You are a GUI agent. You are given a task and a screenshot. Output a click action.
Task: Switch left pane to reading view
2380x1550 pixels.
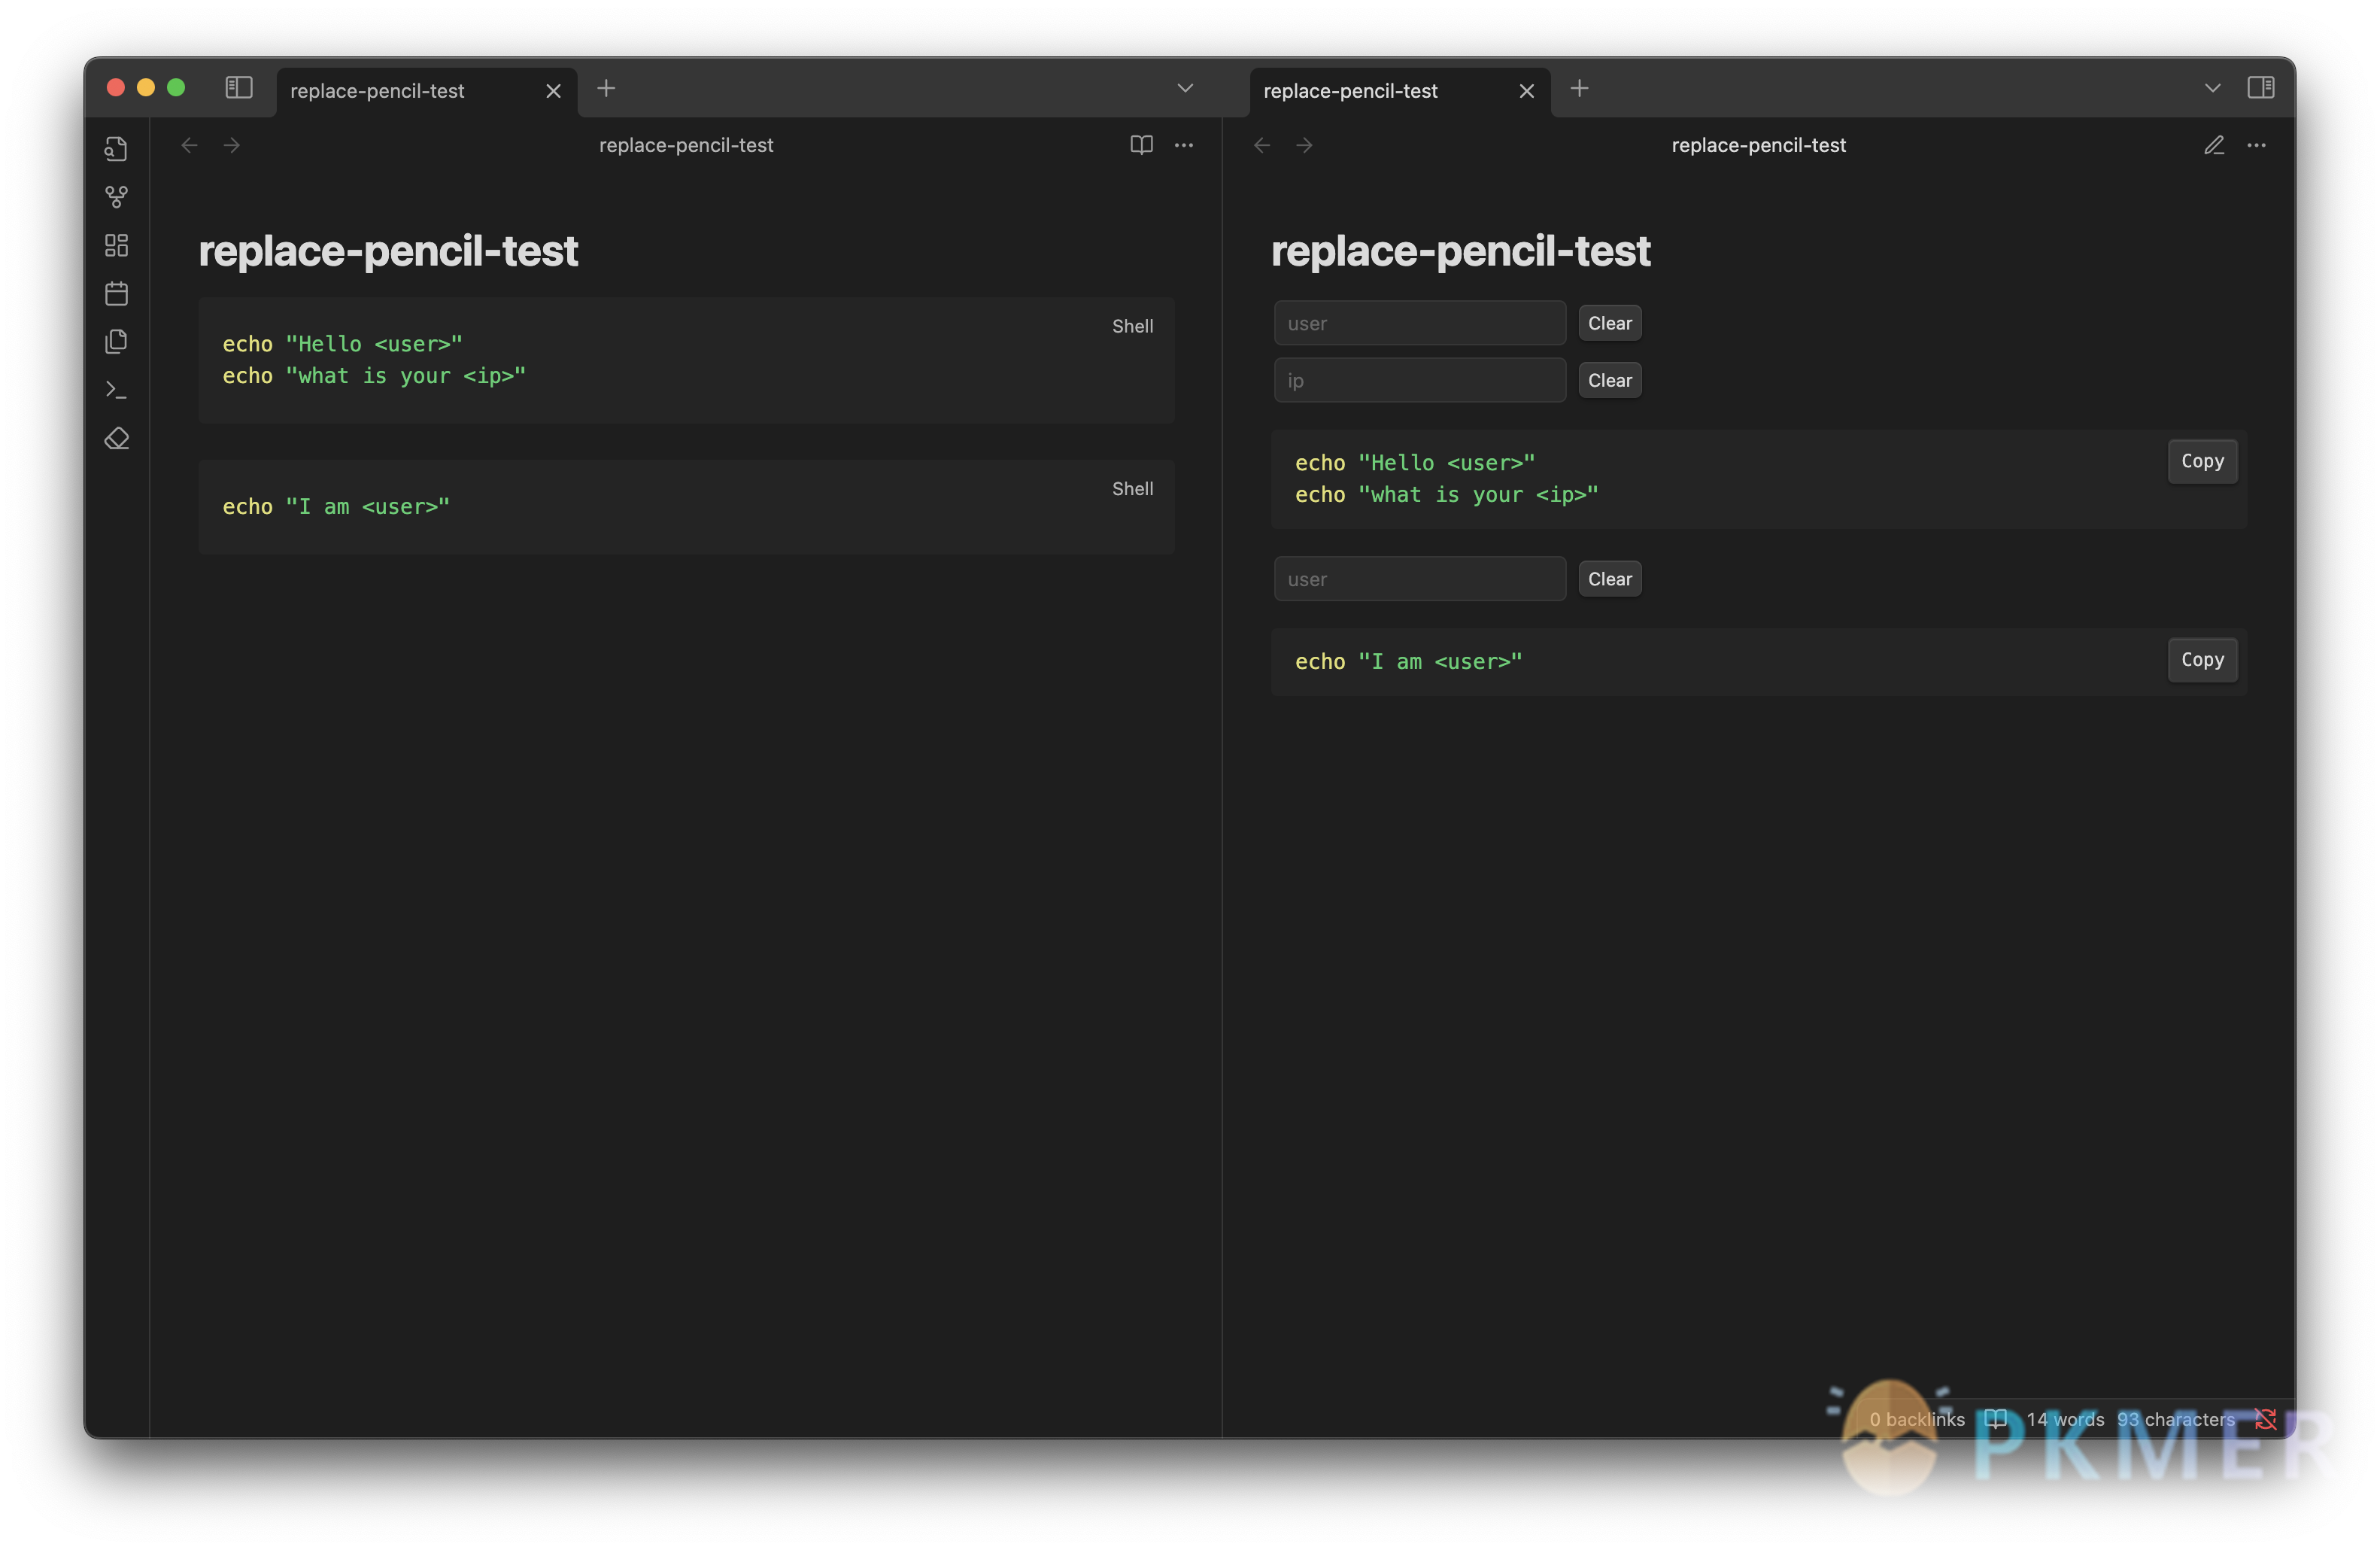pyautogui.click(x=1141, y=145)
